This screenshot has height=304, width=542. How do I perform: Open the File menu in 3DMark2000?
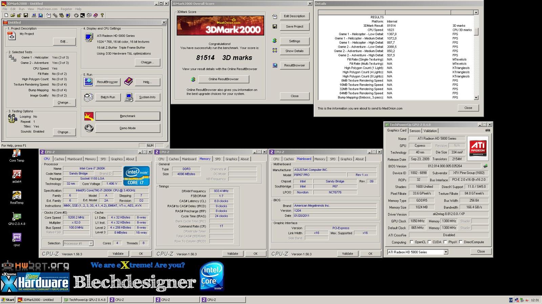pos(5,9)
